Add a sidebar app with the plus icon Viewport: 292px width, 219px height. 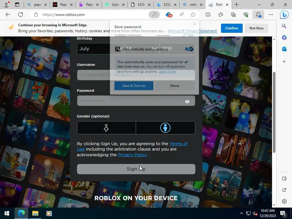284,62
